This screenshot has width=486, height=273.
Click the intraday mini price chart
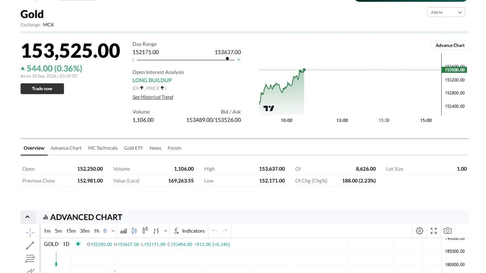pos(282,92)
